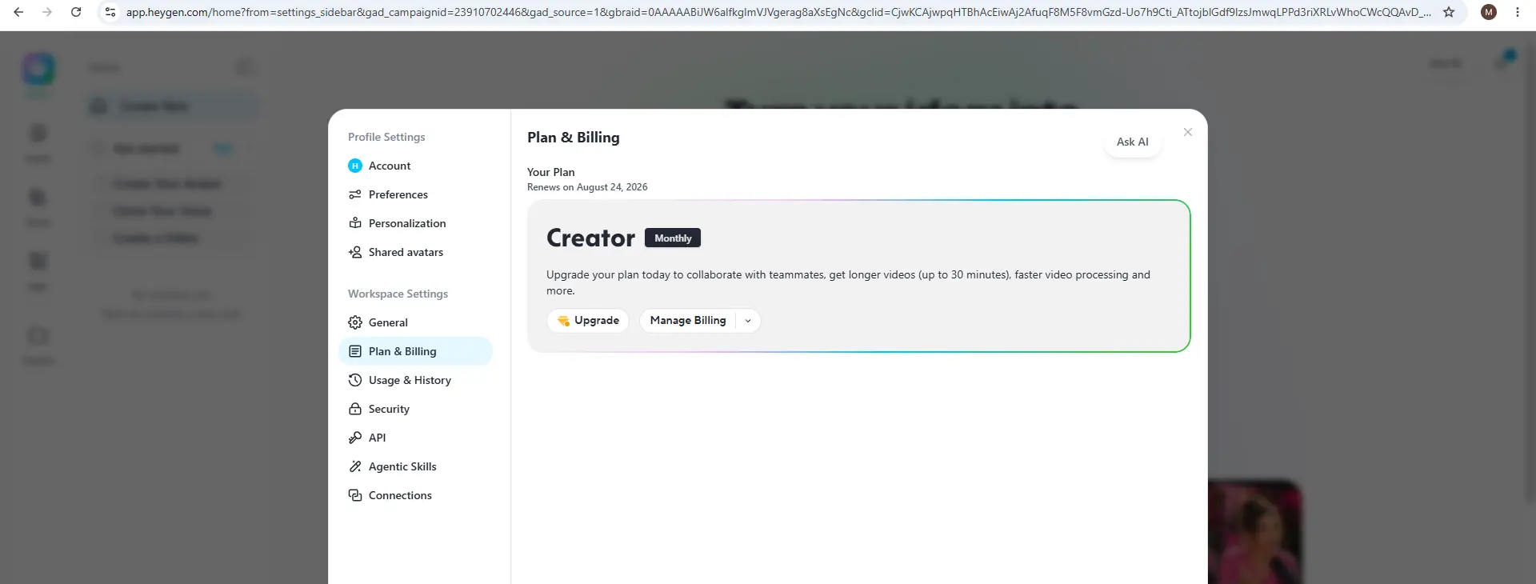Click the Manage Billing button
The image size is (1536, 584).
coord(688,321)
